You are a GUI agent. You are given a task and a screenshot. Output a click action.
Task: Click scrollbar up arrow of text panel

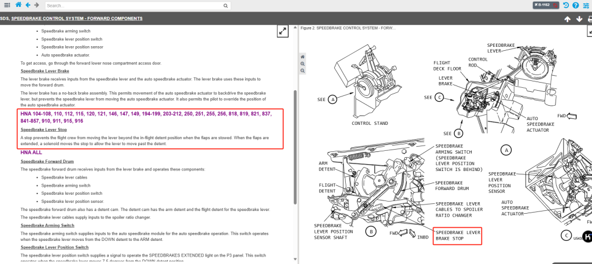[x=295, y=28]
